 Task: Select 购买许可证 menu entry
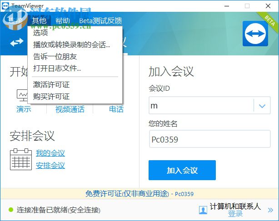[75, 97]
